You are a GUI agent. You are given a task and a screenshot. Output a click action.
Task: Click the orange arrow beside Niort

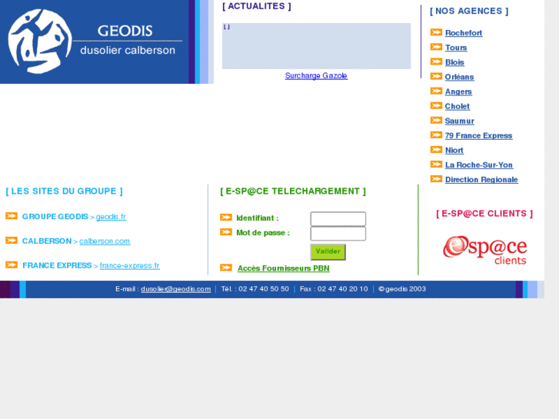[x=436, y=149]
